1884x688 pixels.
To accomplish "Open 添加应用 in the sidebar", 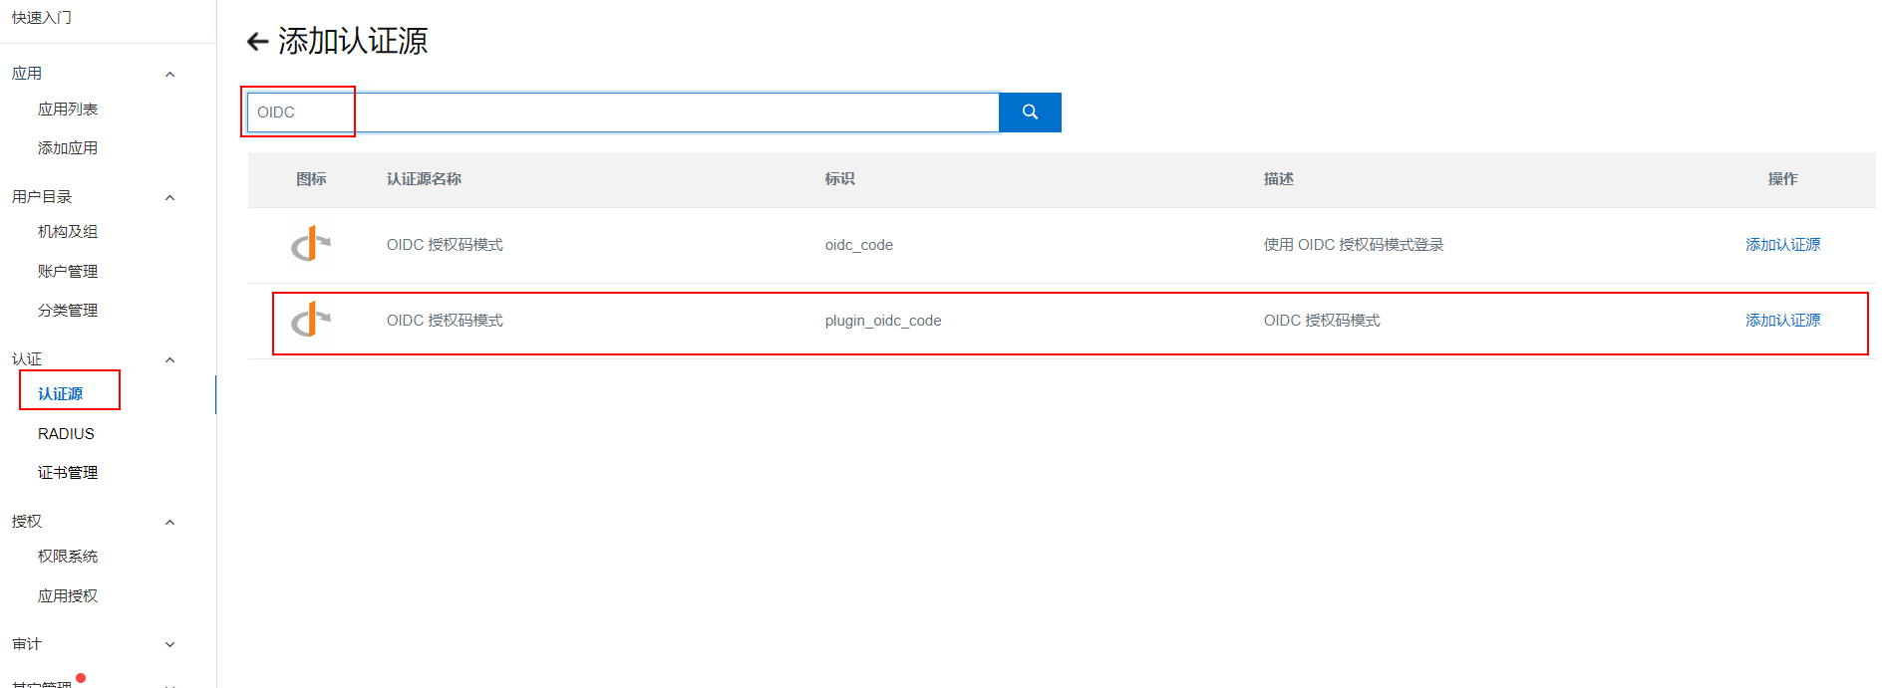I will pyautogui.click(x=68, y=148).
